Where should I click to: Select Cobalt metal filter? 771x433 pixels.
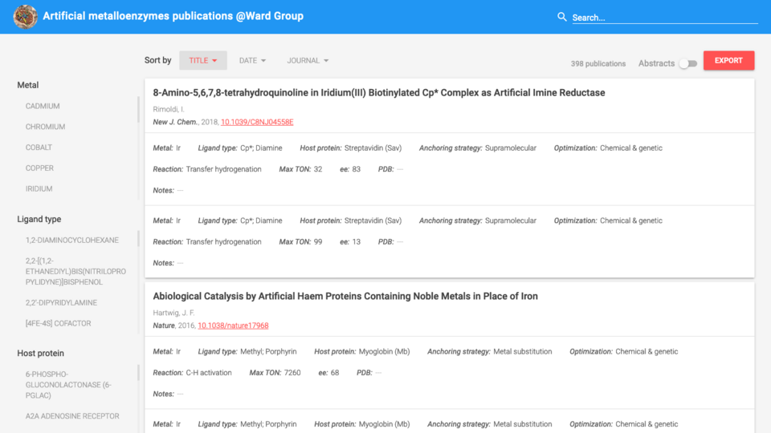click(39, 148)
